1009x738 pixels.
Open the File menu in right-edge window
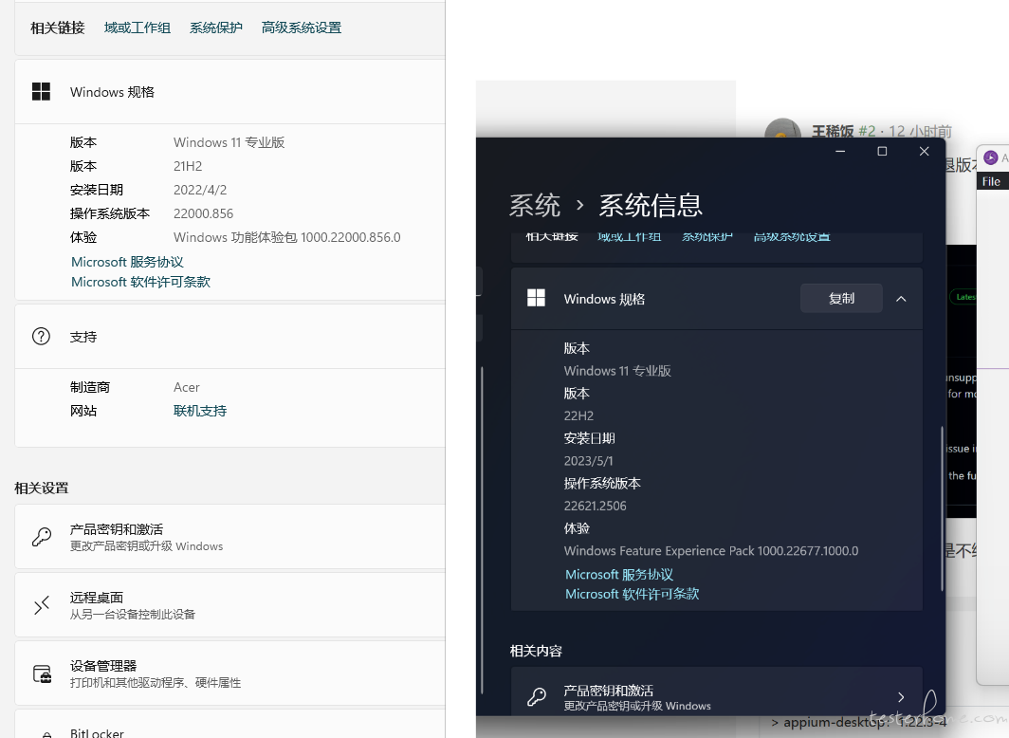click(991, 181)
